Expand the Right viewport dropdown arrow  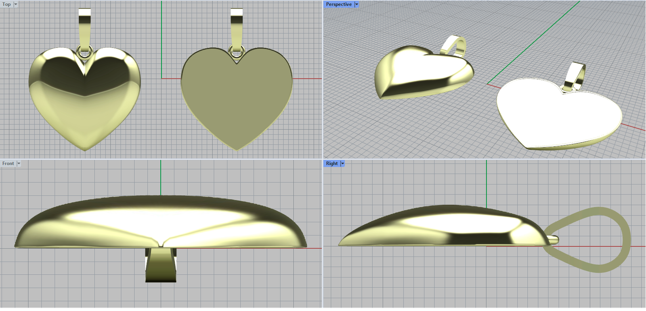(x=343, y=164)
